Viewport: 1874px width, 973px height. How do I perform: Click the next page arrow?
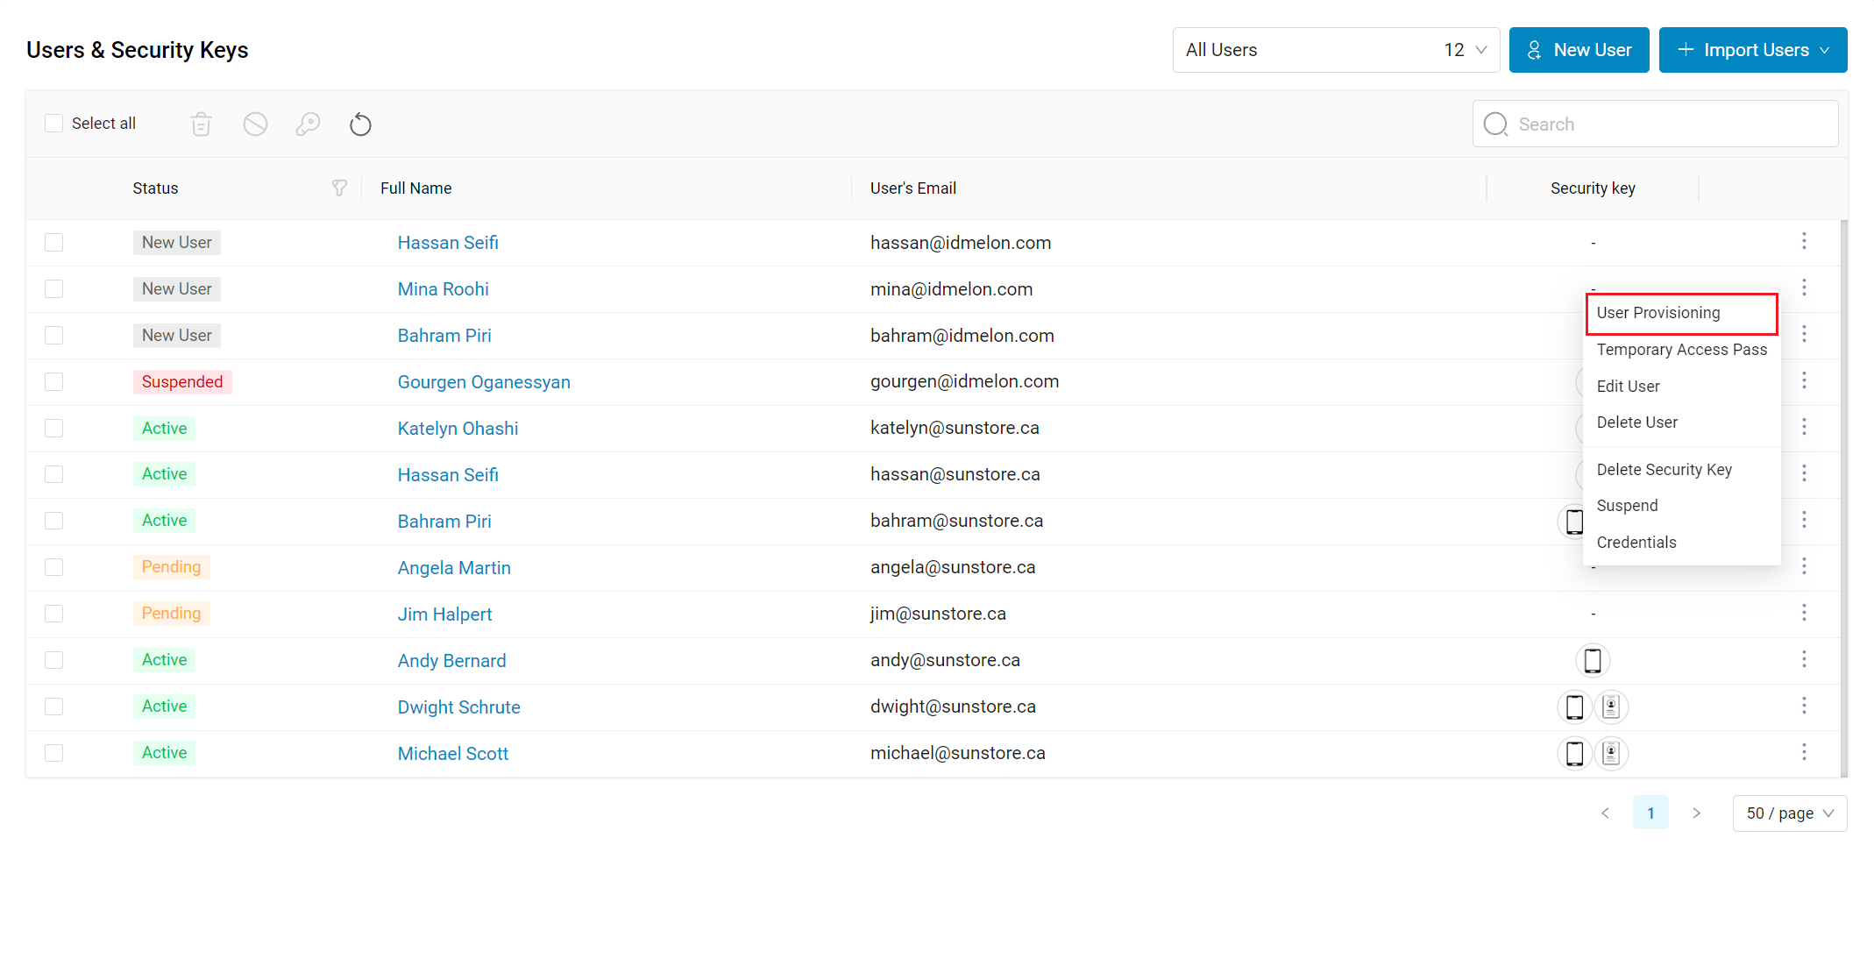pyautogui.click(x=1696, y=813)
